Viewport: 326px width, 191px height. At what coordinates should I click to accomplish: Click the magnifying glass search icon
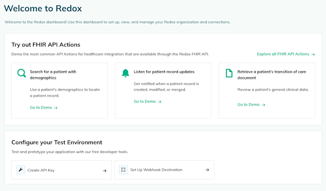point(21,73)
